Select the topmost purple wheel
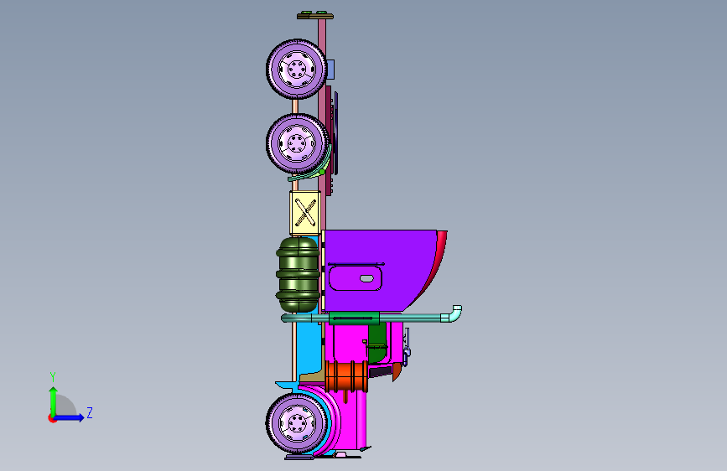 click(296, 70)
